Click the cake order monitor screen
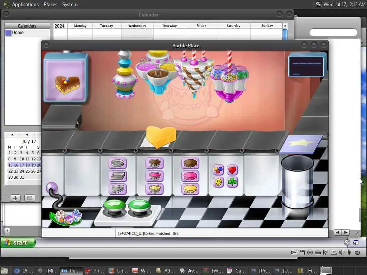This screenshot has width=367, height=275. (x=307, y=65)
